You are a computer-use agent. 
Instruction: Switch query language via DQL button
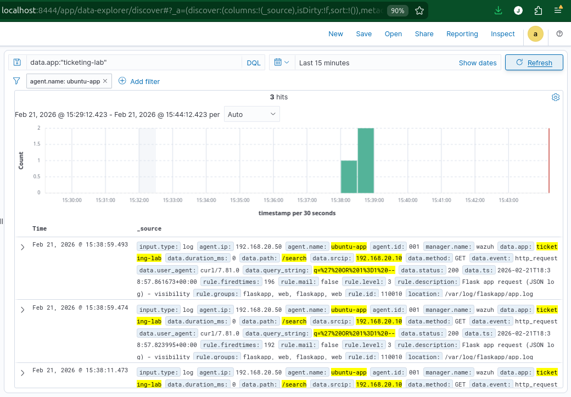coord(254,63)
